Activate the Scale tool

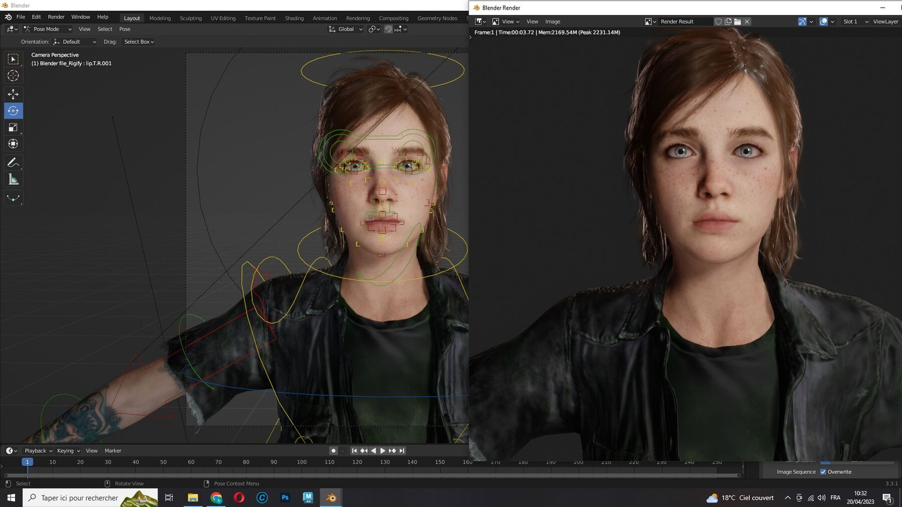click(x=13, y=127)
